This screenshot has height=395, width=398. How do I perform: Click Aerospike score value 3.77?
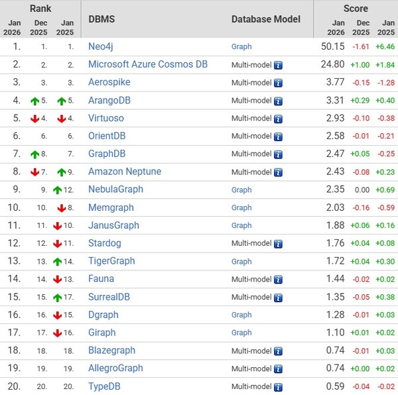tap(335, 82)
